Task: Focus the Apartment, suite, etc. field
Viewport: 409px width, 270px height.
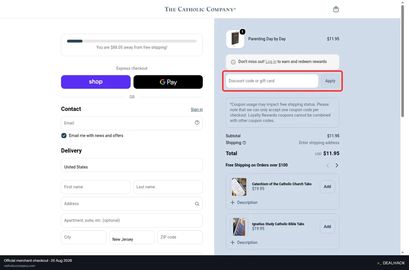Action: [x=132, y=220]
